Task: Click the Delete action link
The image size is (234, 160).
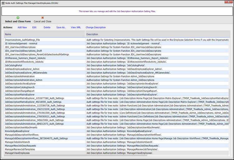Action: pyautogui.click(x=47, y=27)
